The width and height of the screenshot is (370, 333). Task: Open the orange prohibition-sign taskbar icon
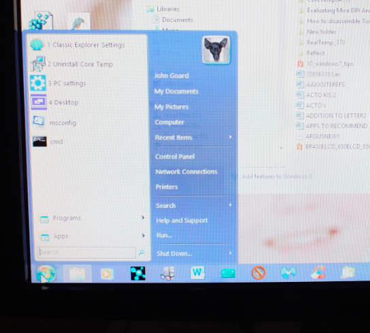tap(258, 273)
